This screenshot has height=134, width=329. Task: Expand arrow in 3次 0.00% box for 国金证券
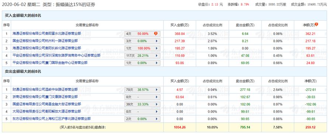[156, 41]
